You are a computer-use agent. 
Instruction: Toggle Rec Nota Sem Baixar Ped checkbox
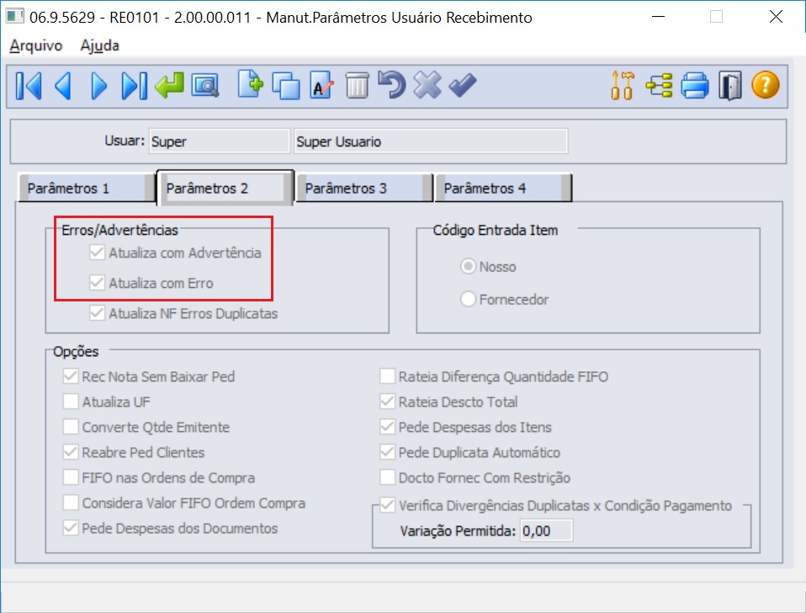pyautogui.click(x=71, y=376)
